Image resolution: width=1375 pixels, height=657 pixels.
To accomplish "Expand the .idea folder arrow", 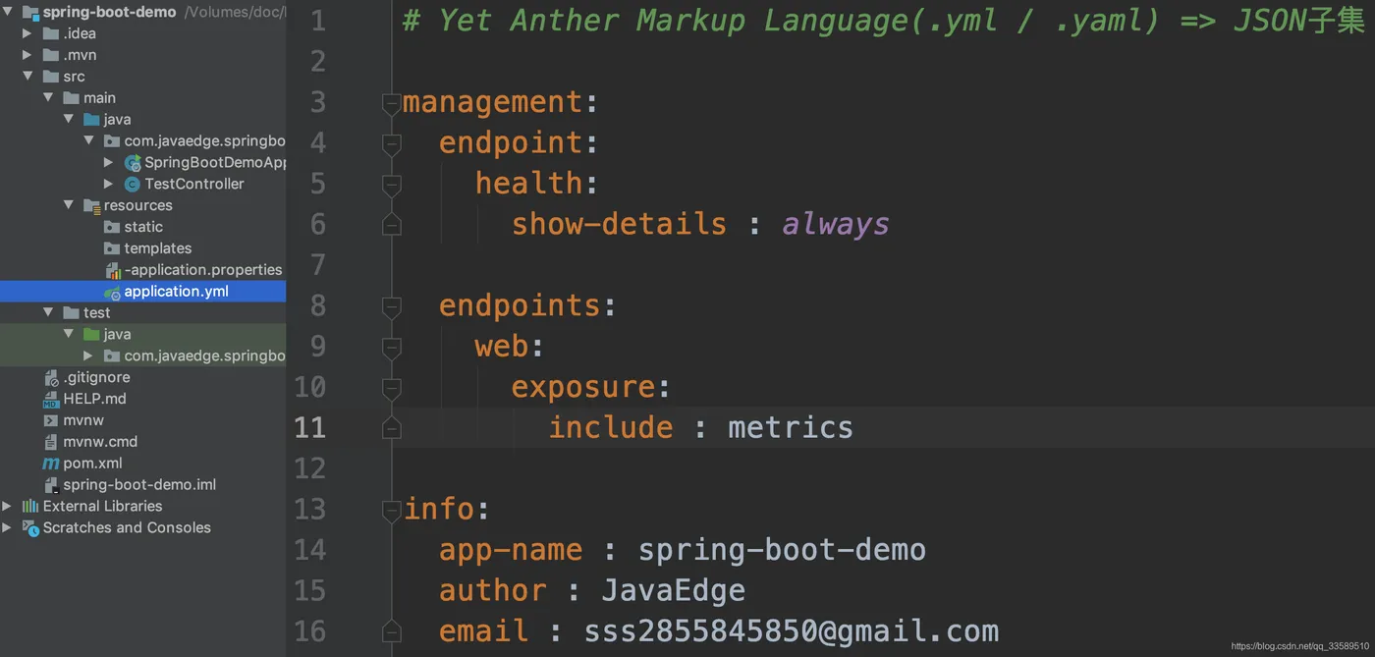I will 27,33.
